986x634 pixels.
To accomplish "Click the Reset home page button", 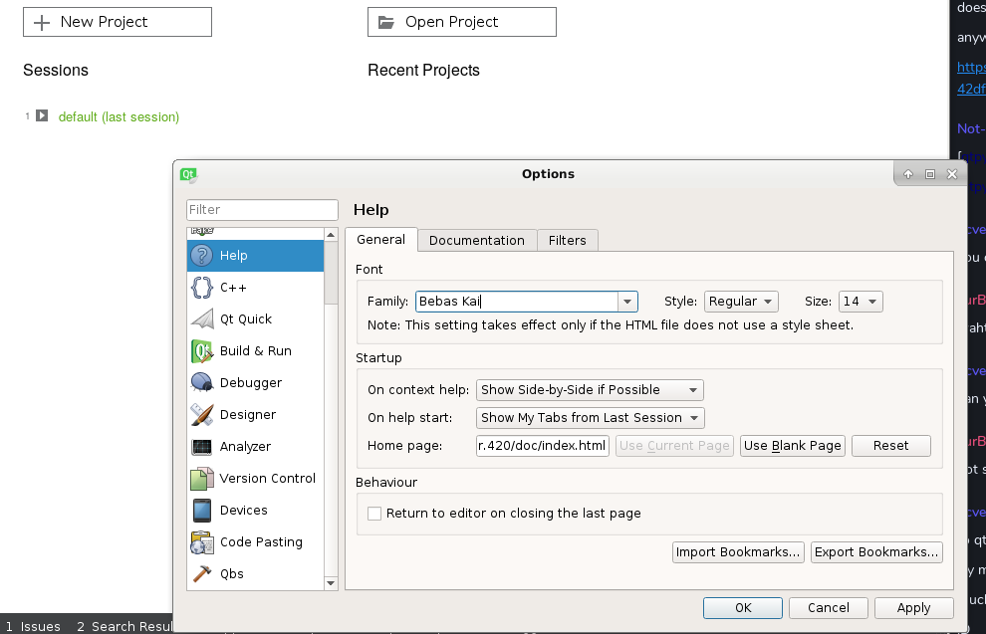I will (891, 446).
